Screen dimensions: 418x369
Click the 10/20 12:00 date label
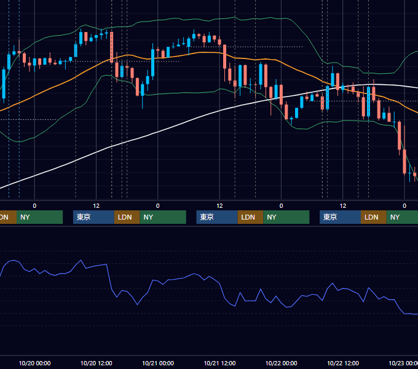tap(97, 363)
